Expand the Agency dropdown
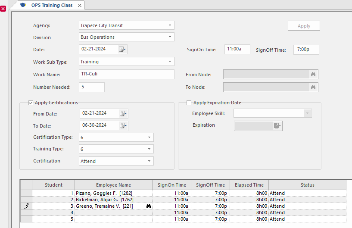 [170, 25]
